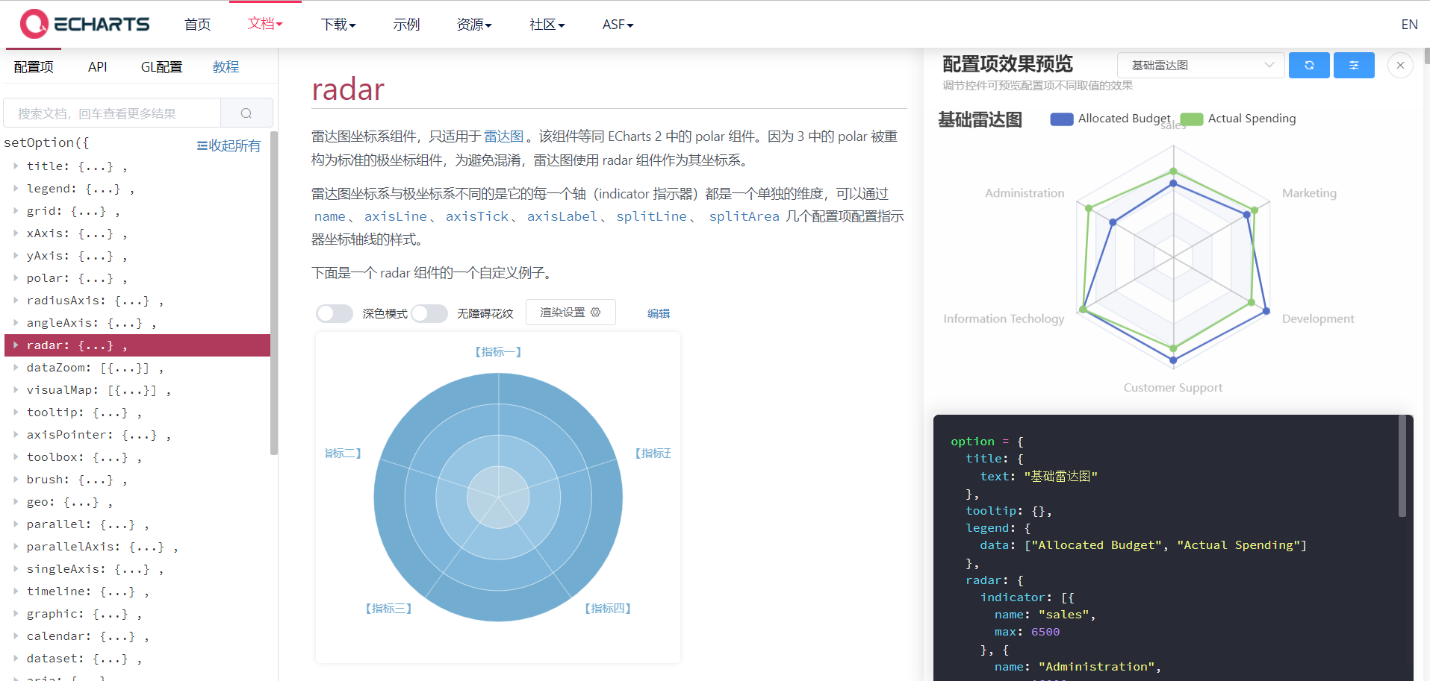Image resolution: width=1430 pixels, height=681 pixels.
Task: Open the Resources menu
Action: coord(474,25)
